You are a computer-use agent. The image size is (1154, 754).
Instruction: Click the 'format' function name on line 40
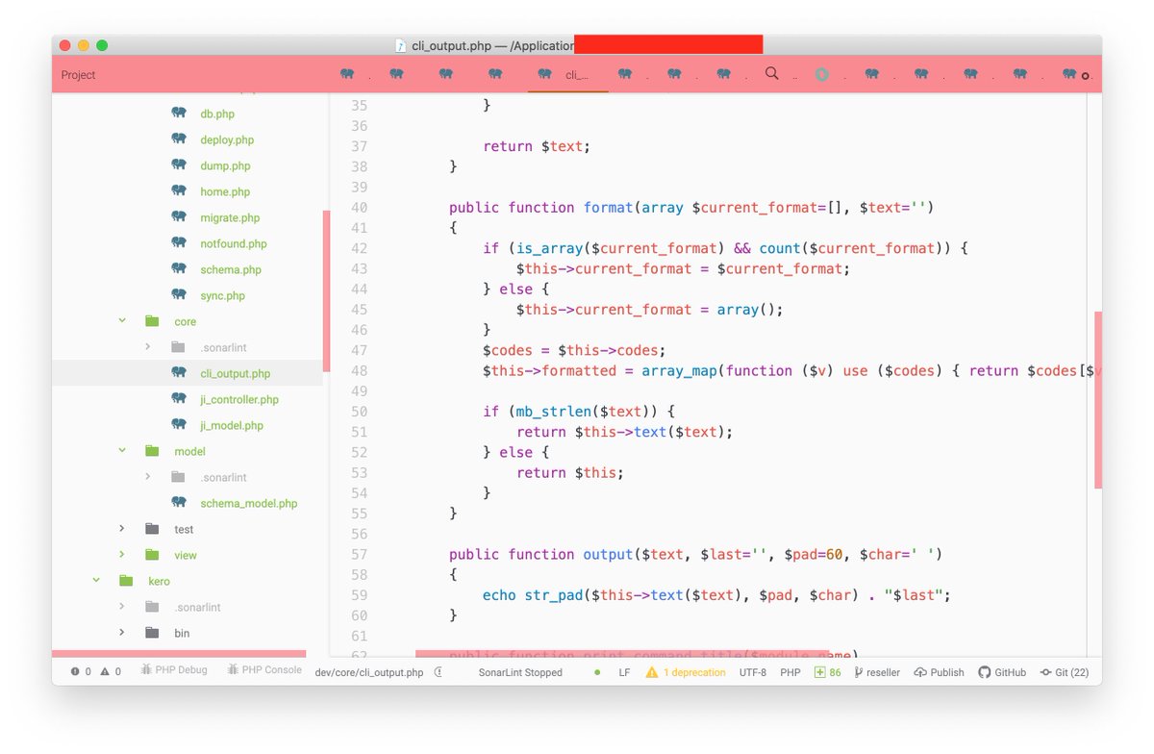coord(608,208)
